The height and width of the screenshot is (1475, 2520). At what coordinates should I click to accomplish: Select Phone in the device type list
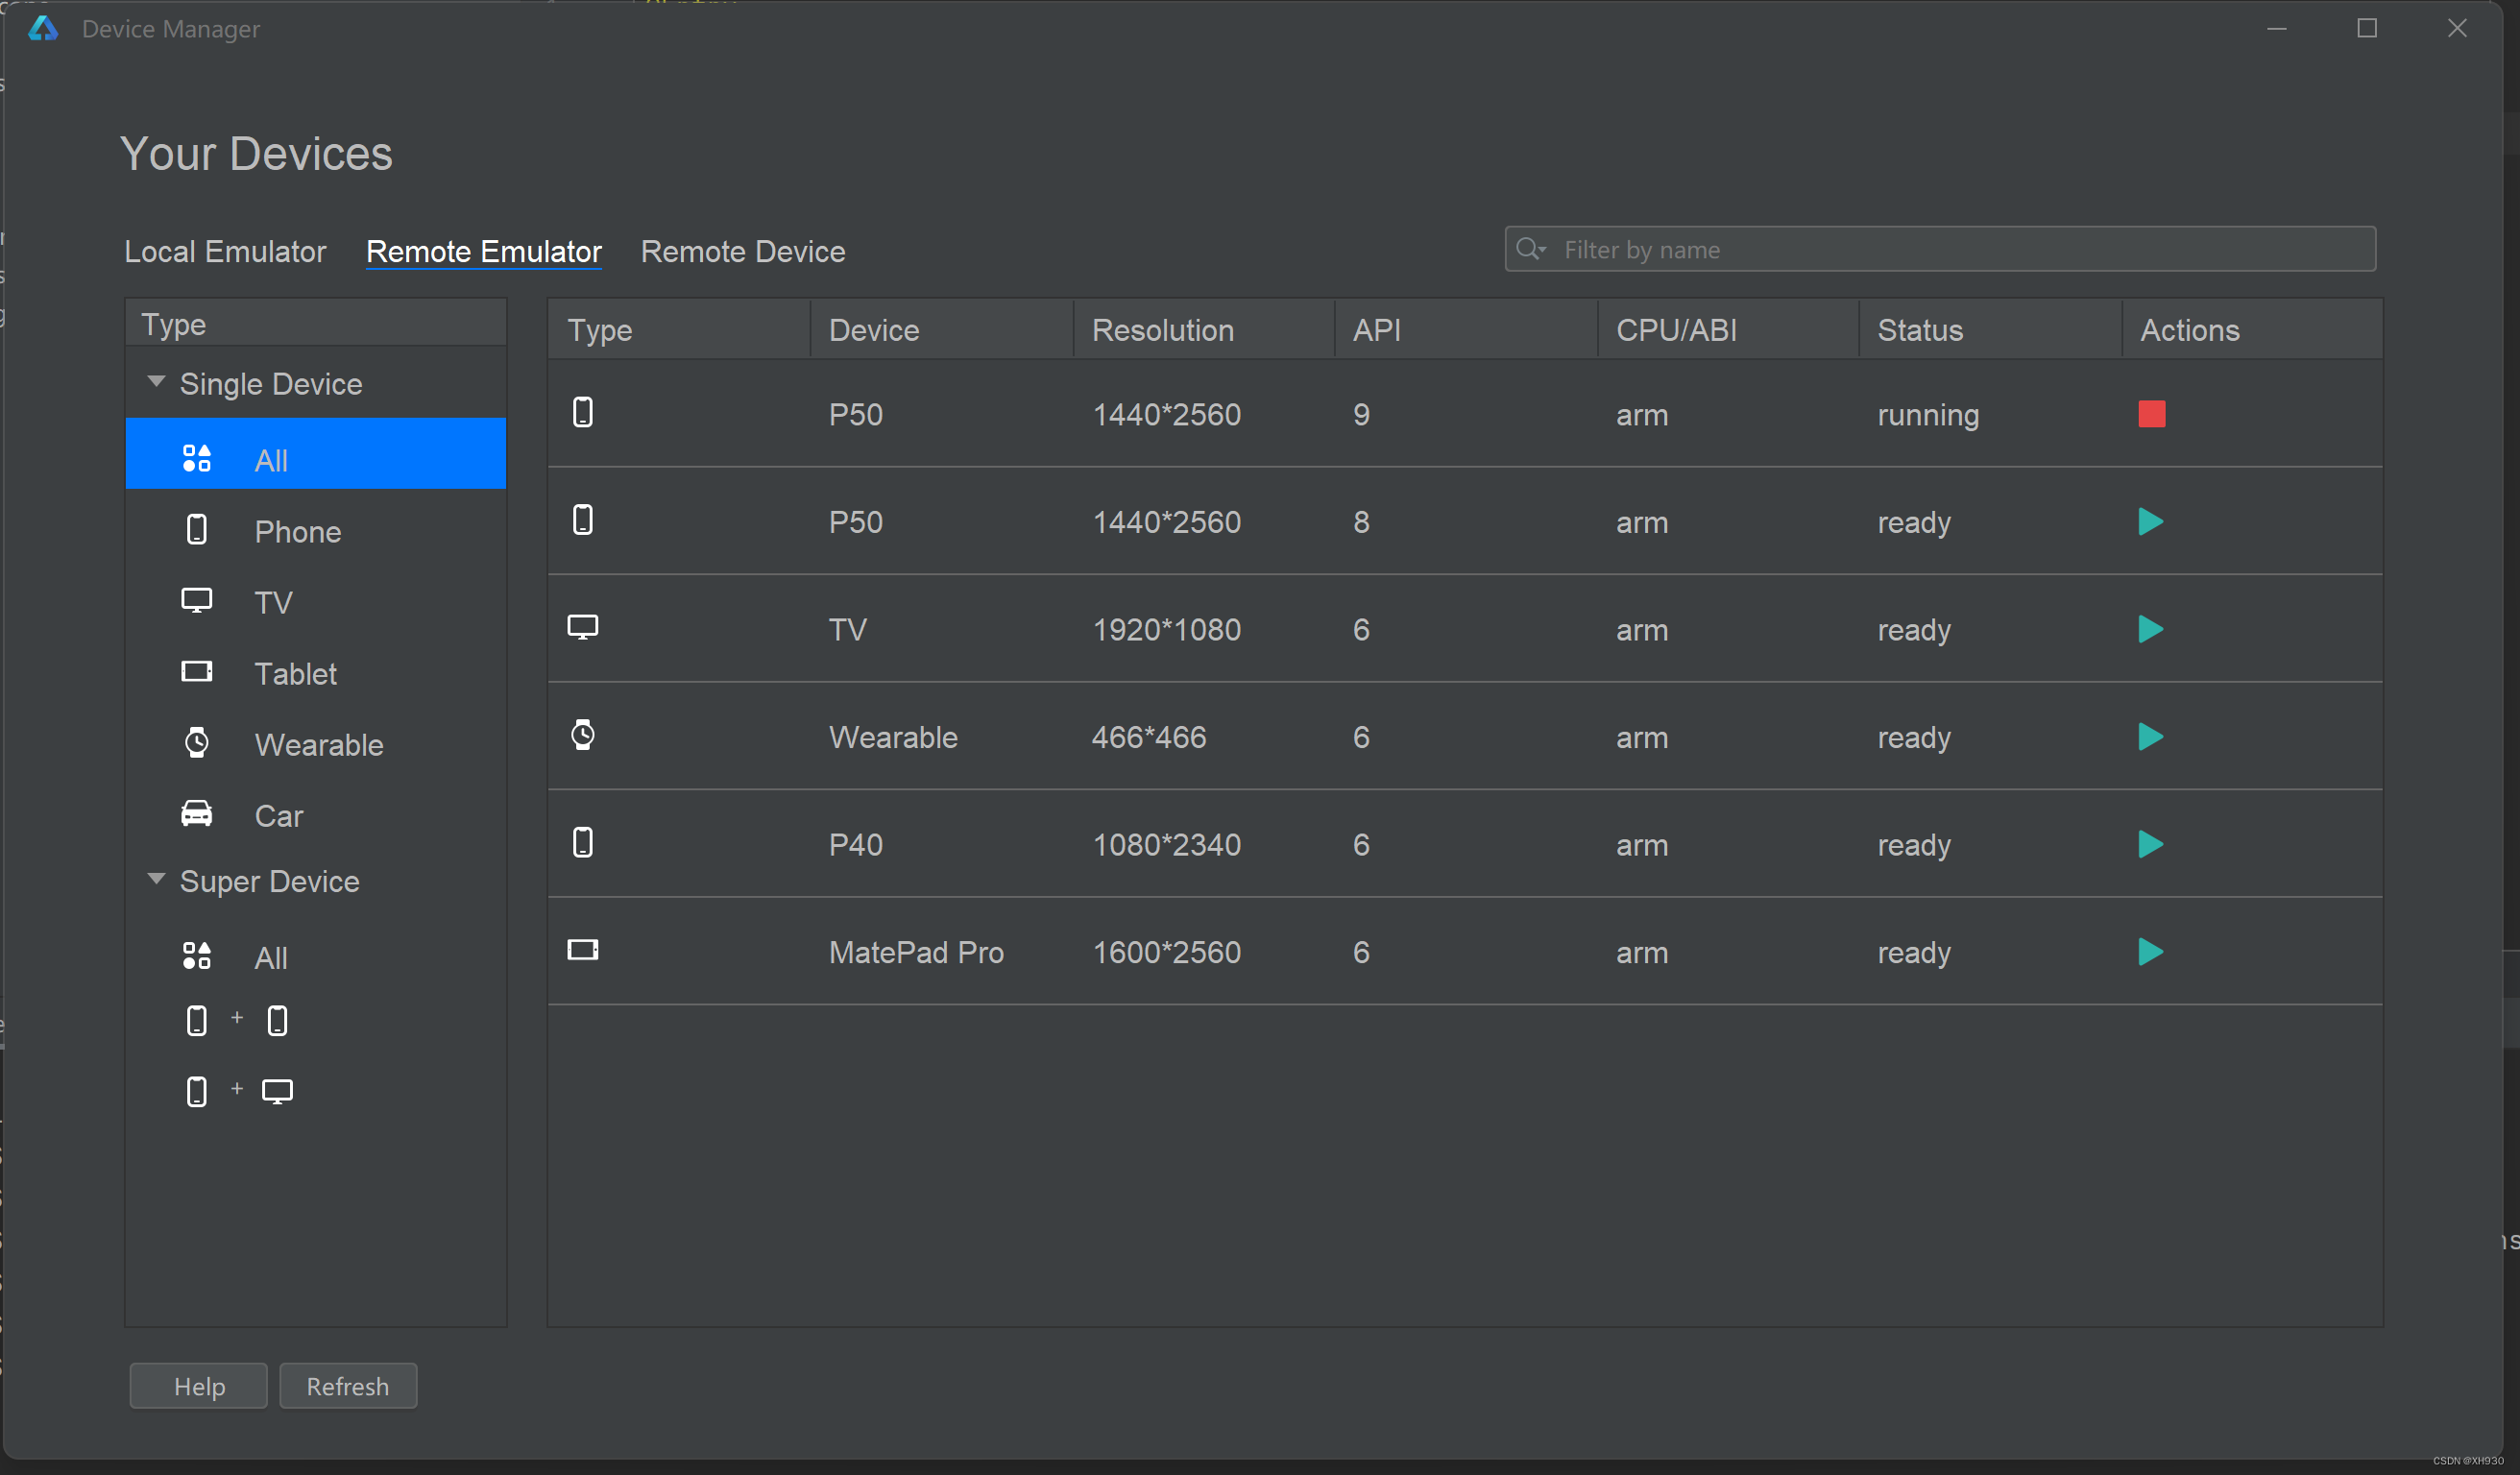click(297, 531)
